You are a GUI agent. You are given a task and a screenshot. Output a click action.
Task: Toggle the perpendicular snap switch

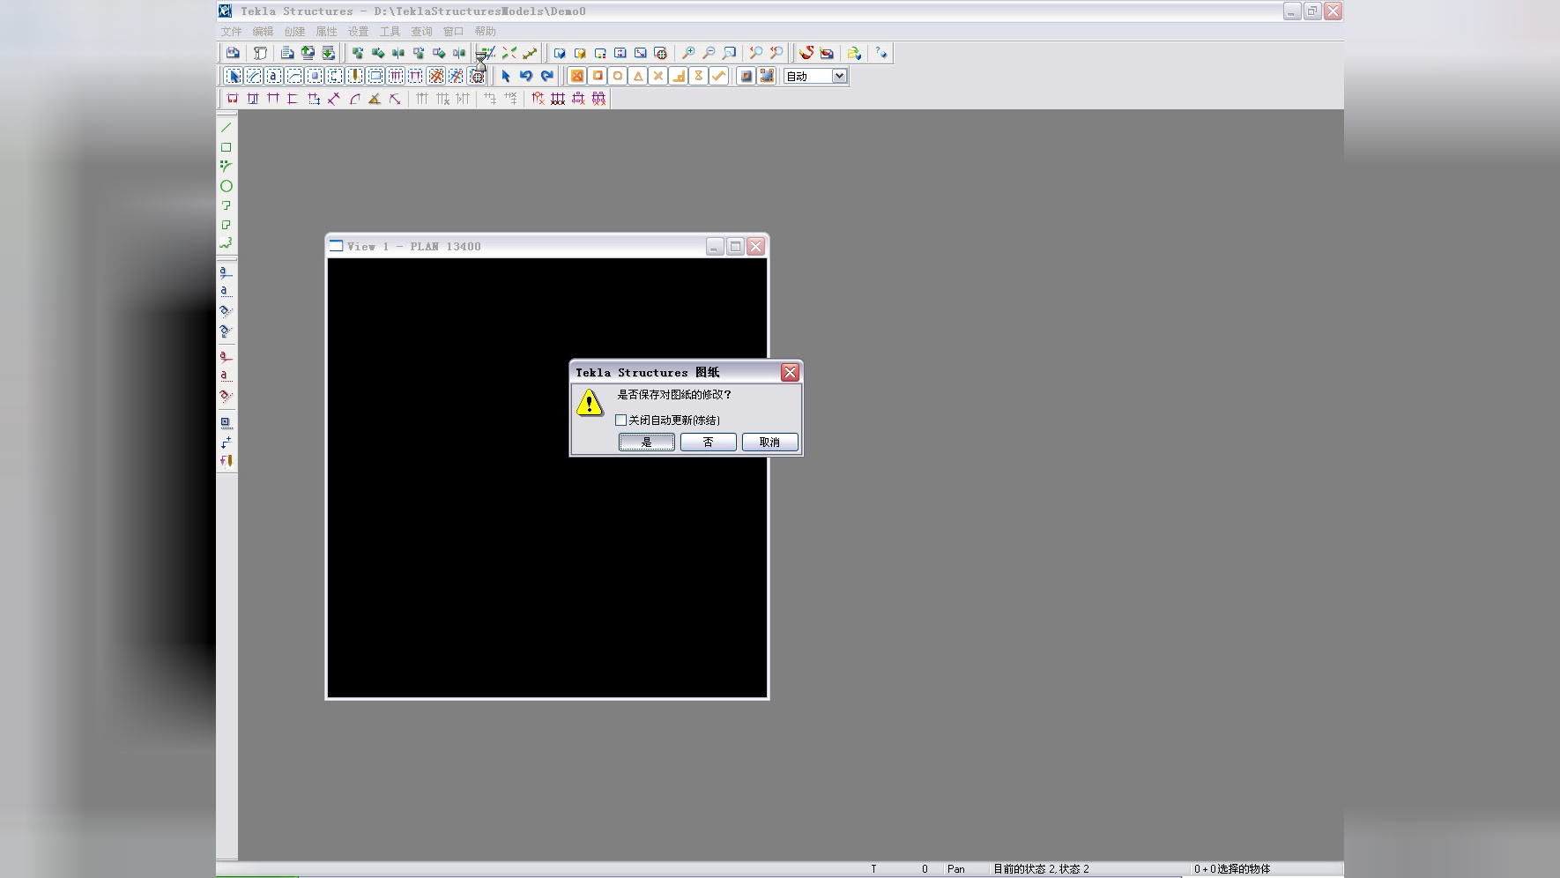[679, 76]
